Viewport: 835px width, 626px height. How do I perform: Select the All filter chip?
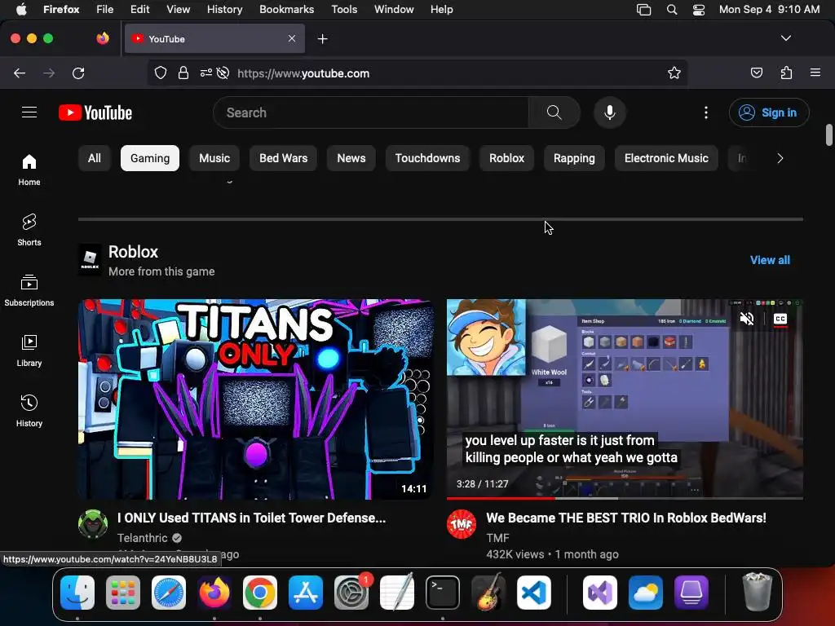click(95, 158)
